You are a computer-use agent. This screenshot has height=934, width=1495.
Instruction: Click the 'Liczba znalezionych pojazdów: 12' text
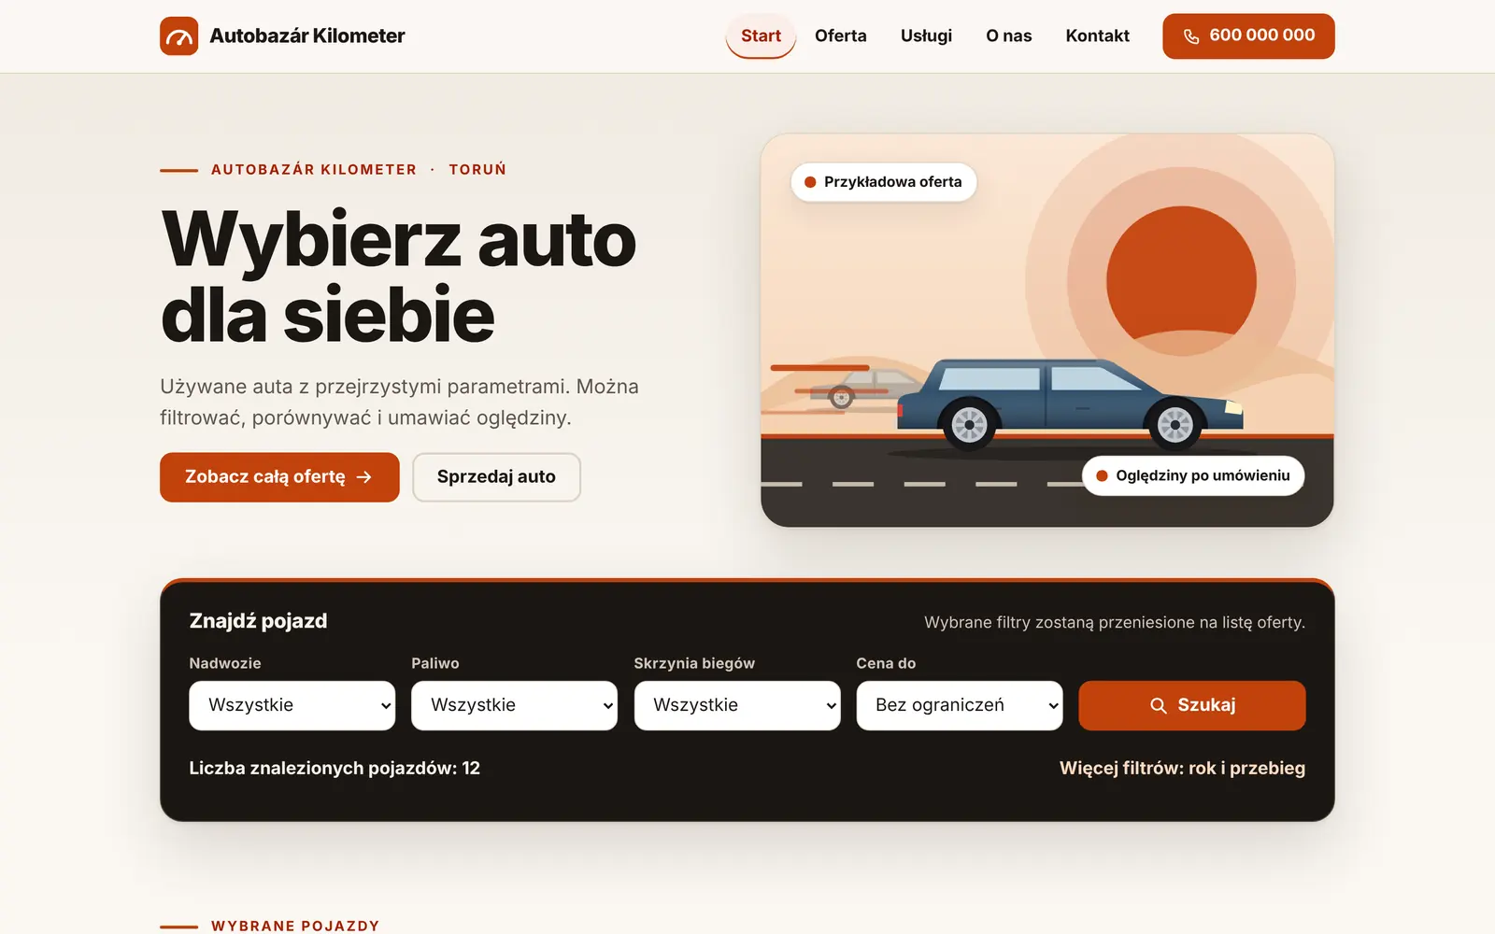tap(335, 768)
